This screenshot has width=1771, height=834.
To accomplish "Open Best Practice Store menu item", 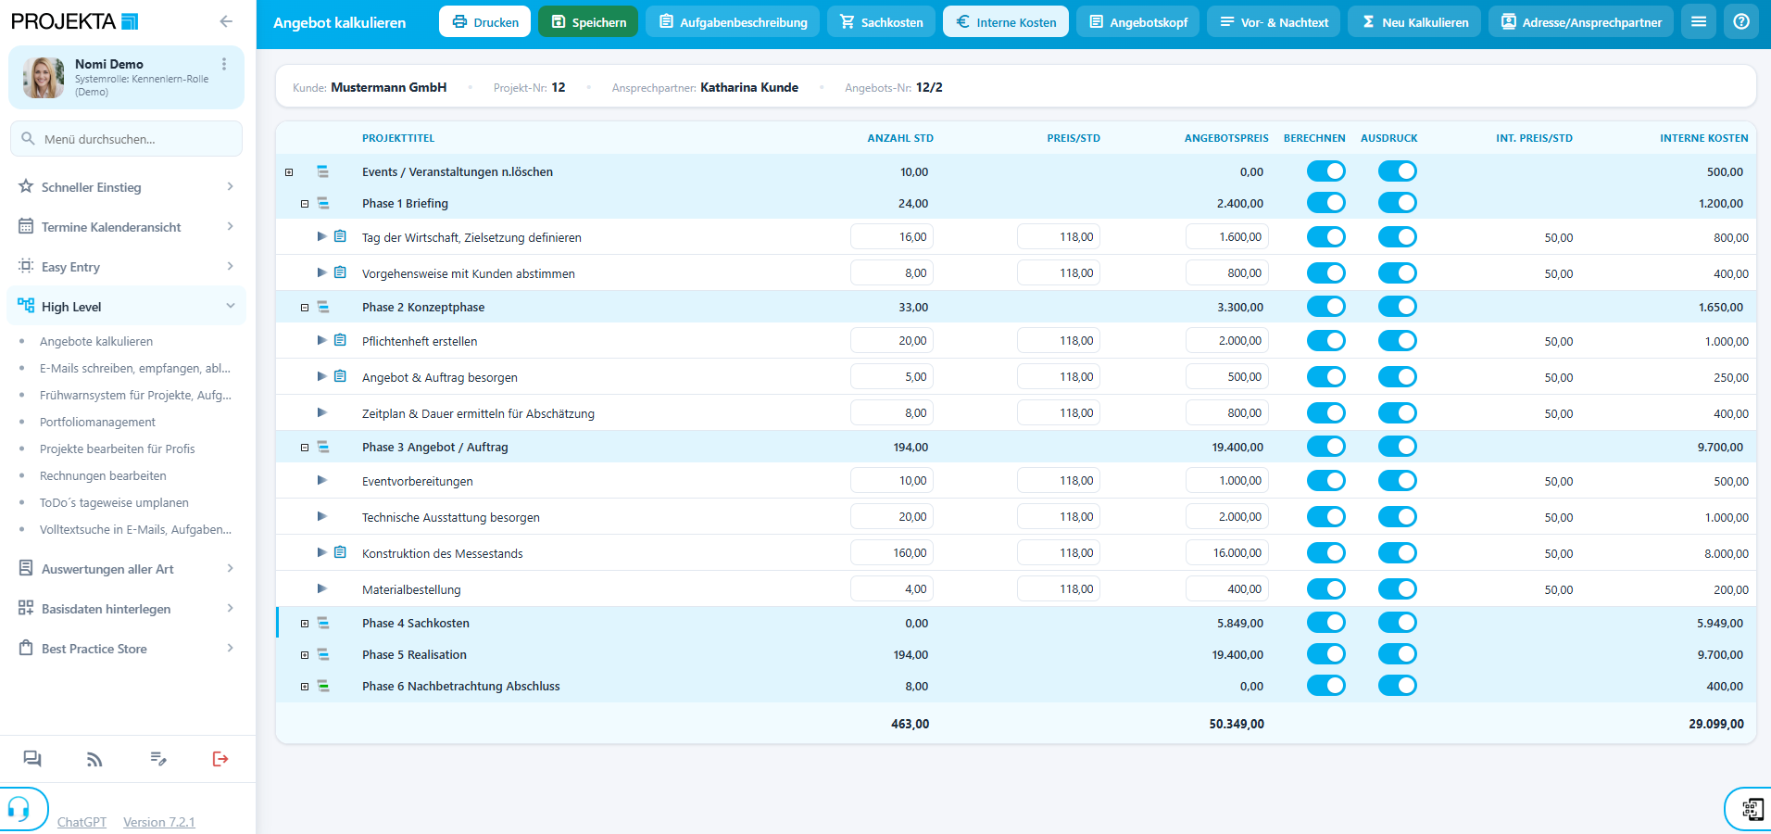I will [126, 649].
